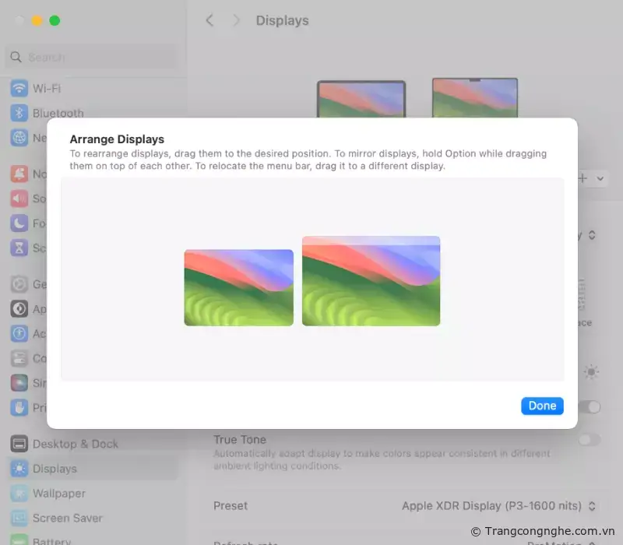Open Wi-Fi settings via its sidebar icon

pyautogui.click(x=19, y=89)
